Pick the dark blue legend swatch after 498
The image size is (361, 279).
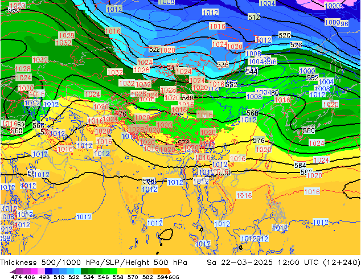pyautogui.click(x=48, y=271)
